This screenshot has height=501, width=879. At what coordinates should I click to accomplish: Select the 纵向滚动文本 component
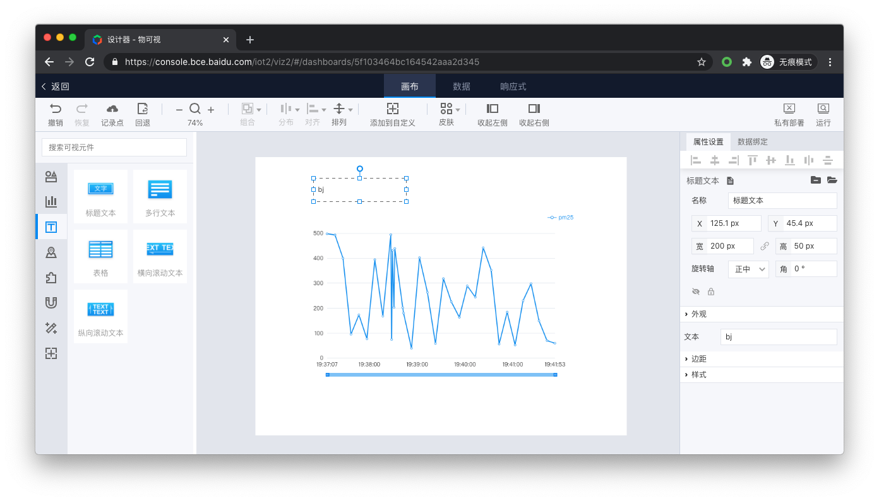[x=101, y=316]
